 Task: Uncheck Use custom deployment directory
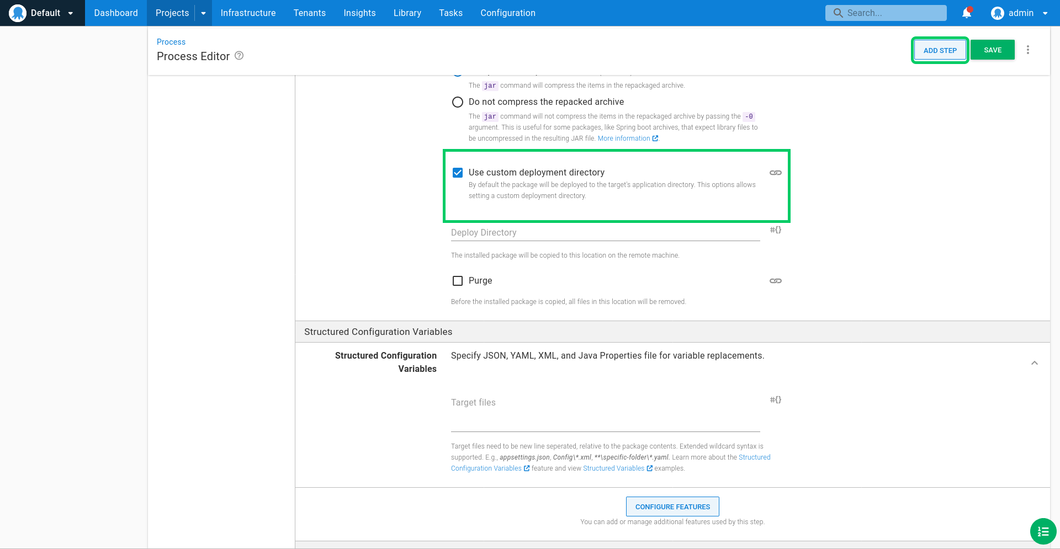pos(458,173)
